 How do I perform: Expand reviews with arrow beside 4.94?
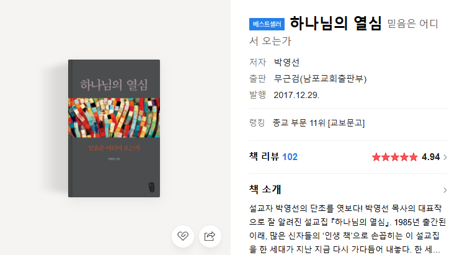tap(445, 157)
